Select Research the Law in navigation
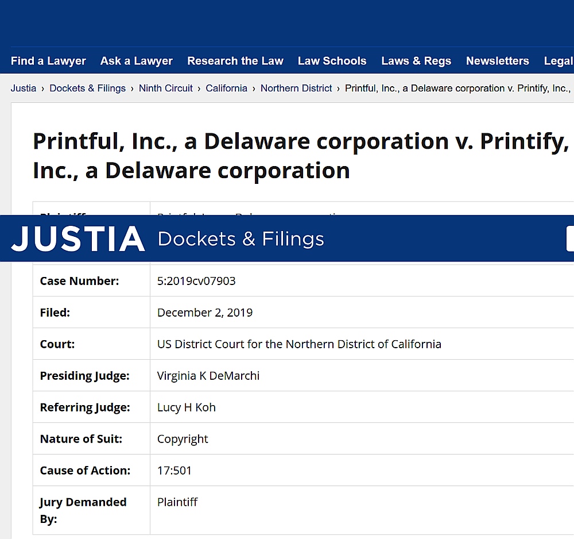This screenshot has height=539, width=574. click(x=235, y=61)
